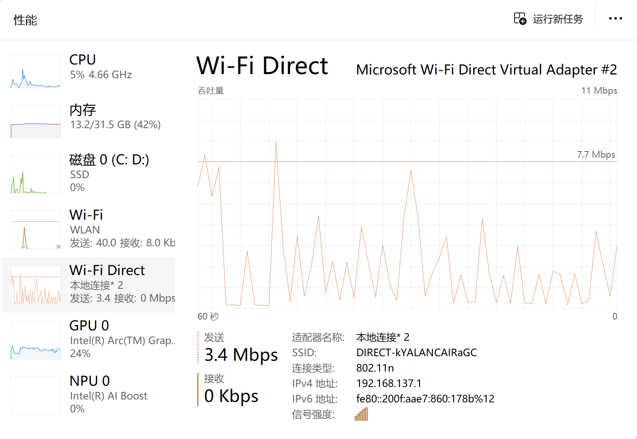Open the Disk 0 (C: D:) performance item
The image size is (637, 439).
[x=89, y=174]
